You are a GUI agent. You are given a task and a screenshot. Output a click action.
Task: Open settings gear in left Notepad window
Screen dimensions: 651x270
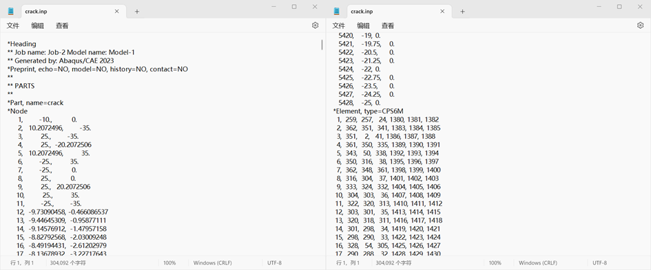tap(315, 25)
